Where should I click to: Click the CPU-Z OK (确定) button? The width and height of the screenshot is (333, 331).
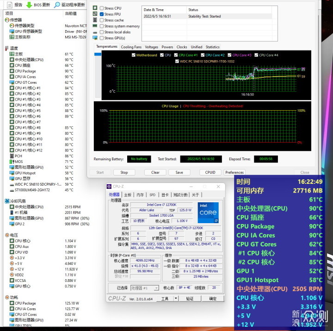pyautogui.click(x=213, y=299)
